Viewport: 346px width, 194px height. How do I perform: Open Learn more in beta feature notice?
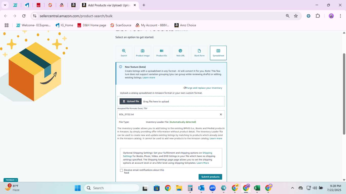point(149,78)
